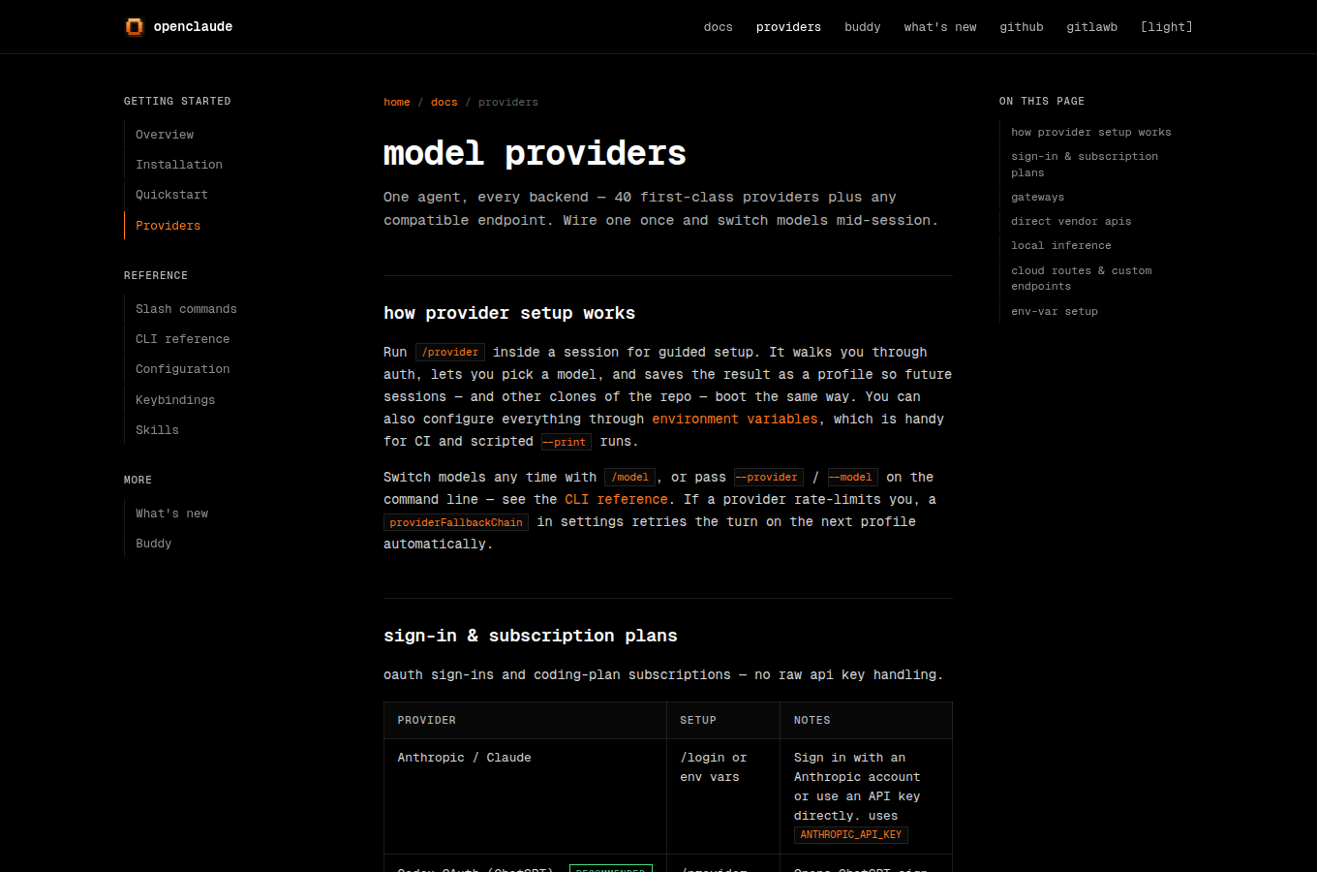The height and width of the screenshot is (872, 1317).
Task: Click the home breadcrumb link
Action: (397, 102)
